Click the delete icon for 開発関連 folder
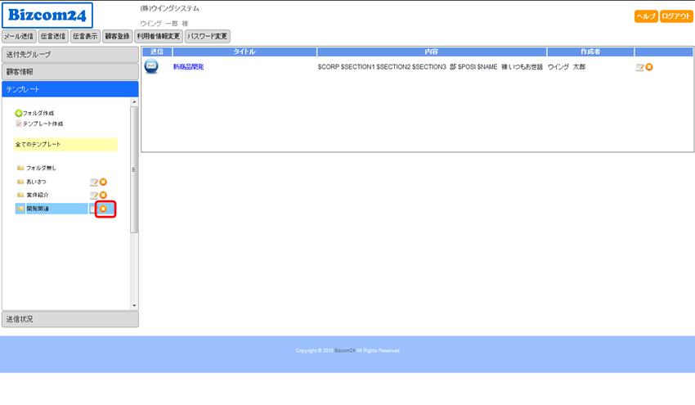The width and height of the screenshot is (695, 405). pos(103,209)
